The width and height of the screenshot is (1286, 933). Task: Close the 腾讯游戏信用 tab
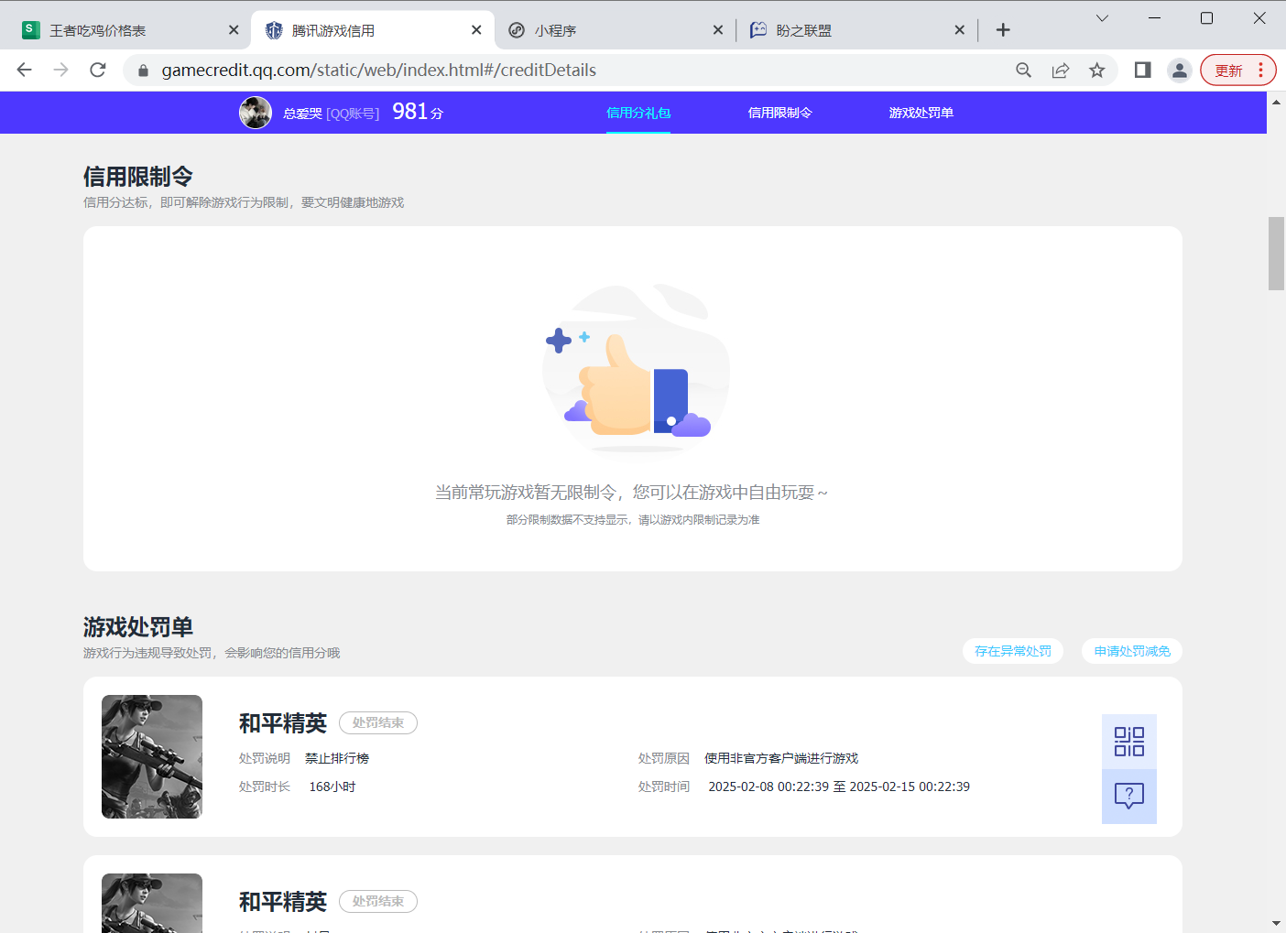point(476,30)
